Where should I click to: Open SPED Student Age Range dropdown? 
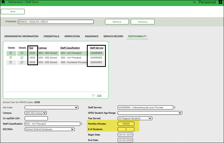tap(150, 113)
